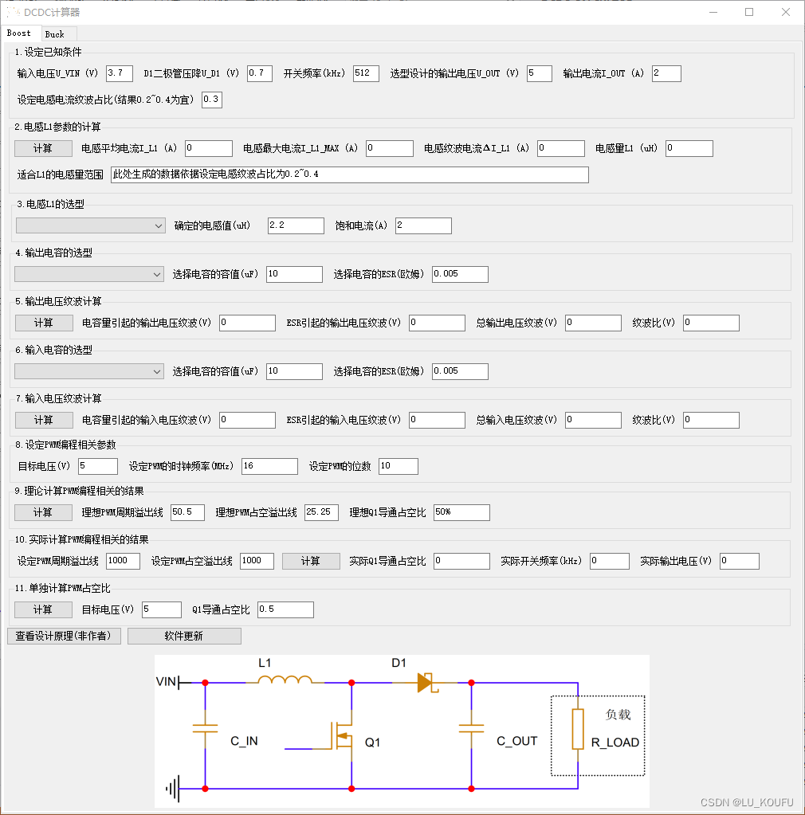Click ESR-caused input voltage ripple field
The height and width of the screenshot is (815, 805).
click(x=437, y=420)
